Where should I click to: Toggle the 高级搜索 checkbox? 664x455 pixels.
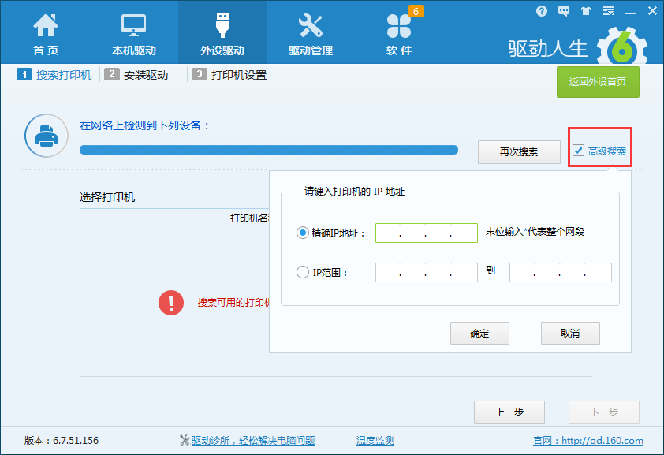[x=580, y=149]
